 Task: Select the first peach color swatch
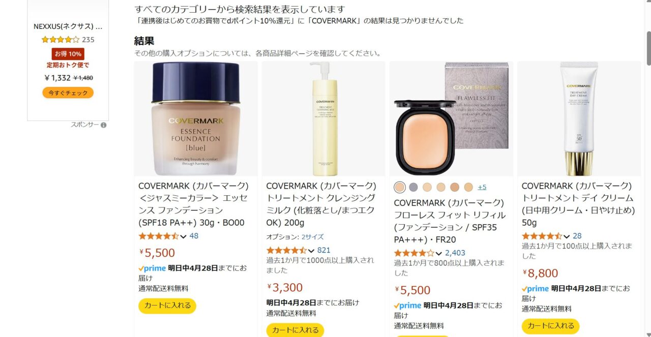400,187
